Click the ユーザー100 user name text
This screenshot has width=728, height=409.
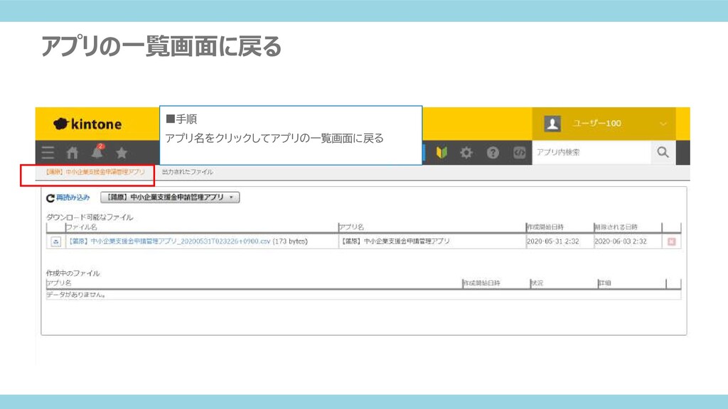(x=596, y=124)
